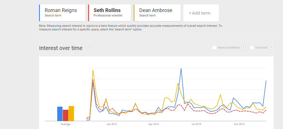Click the help icon after the beta notice

pos(146,30)
